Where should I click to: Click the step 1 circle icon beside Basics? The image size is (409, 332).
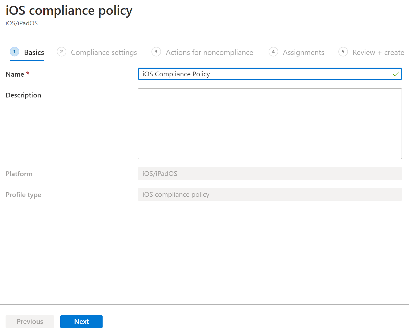tap(15, 52)
